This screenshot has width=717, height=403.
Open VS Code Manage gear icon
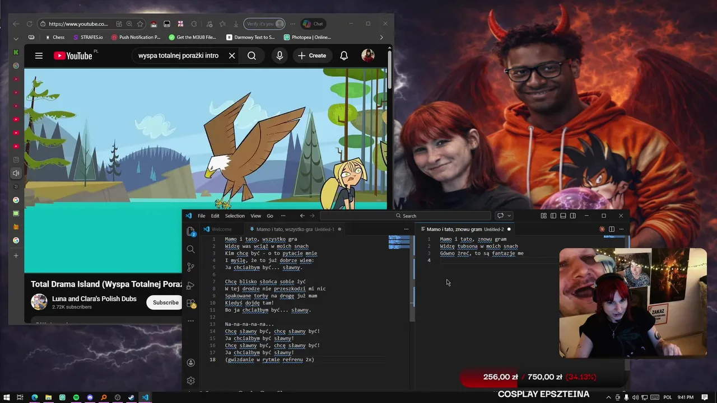[x=191, y=381]
